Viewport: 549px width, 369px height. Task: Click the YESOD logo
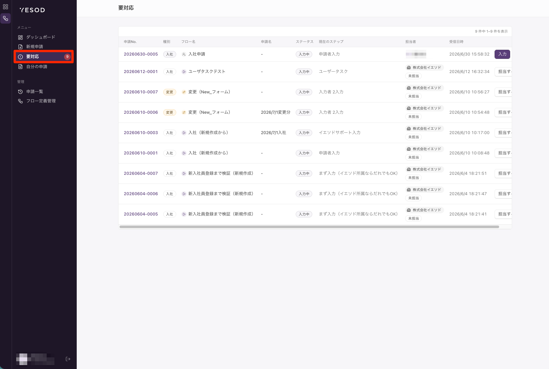click(32, 10)
